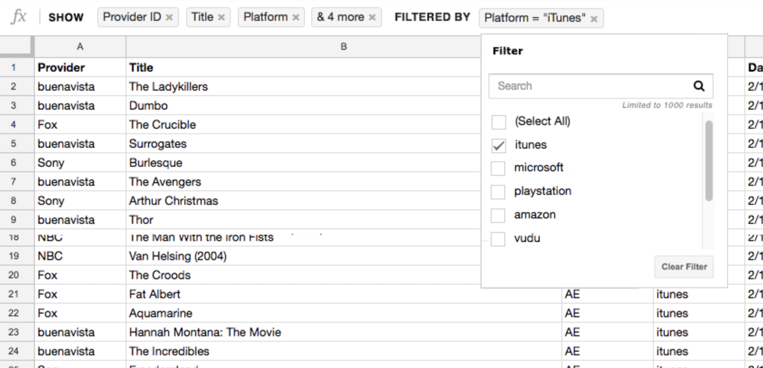The width and height of the screenshot is (763, 368).
Task: Select 'Burlesque' cell
Action: point(303,162)
